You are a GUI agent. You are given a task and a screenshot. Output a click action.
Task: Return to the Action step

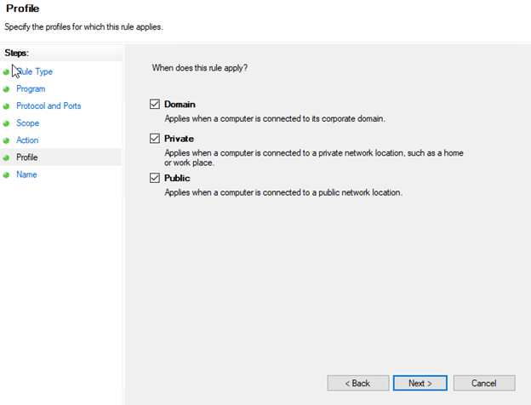pyautogui.click(x=27, y=140)
